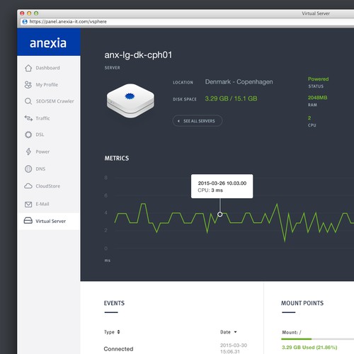
Task: Click the Power lightning bolt icon
Action: pos(28,152)
